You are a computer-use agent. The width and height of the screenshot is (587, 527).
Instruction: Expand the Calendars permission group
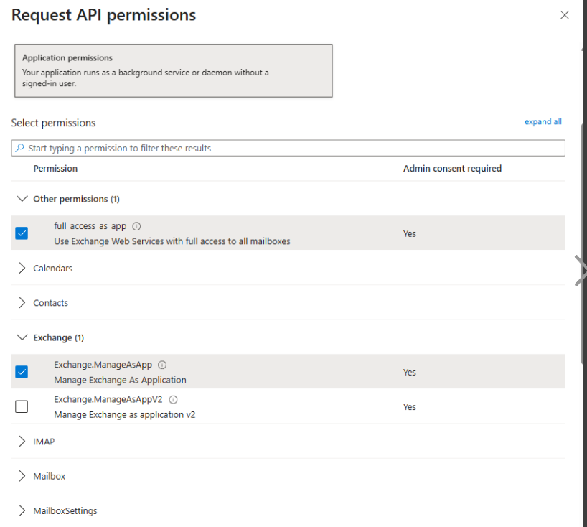(22, 268)
